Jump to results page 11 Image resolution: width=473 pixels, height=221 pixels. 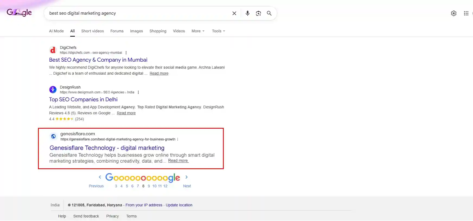[x=160, y=186]
